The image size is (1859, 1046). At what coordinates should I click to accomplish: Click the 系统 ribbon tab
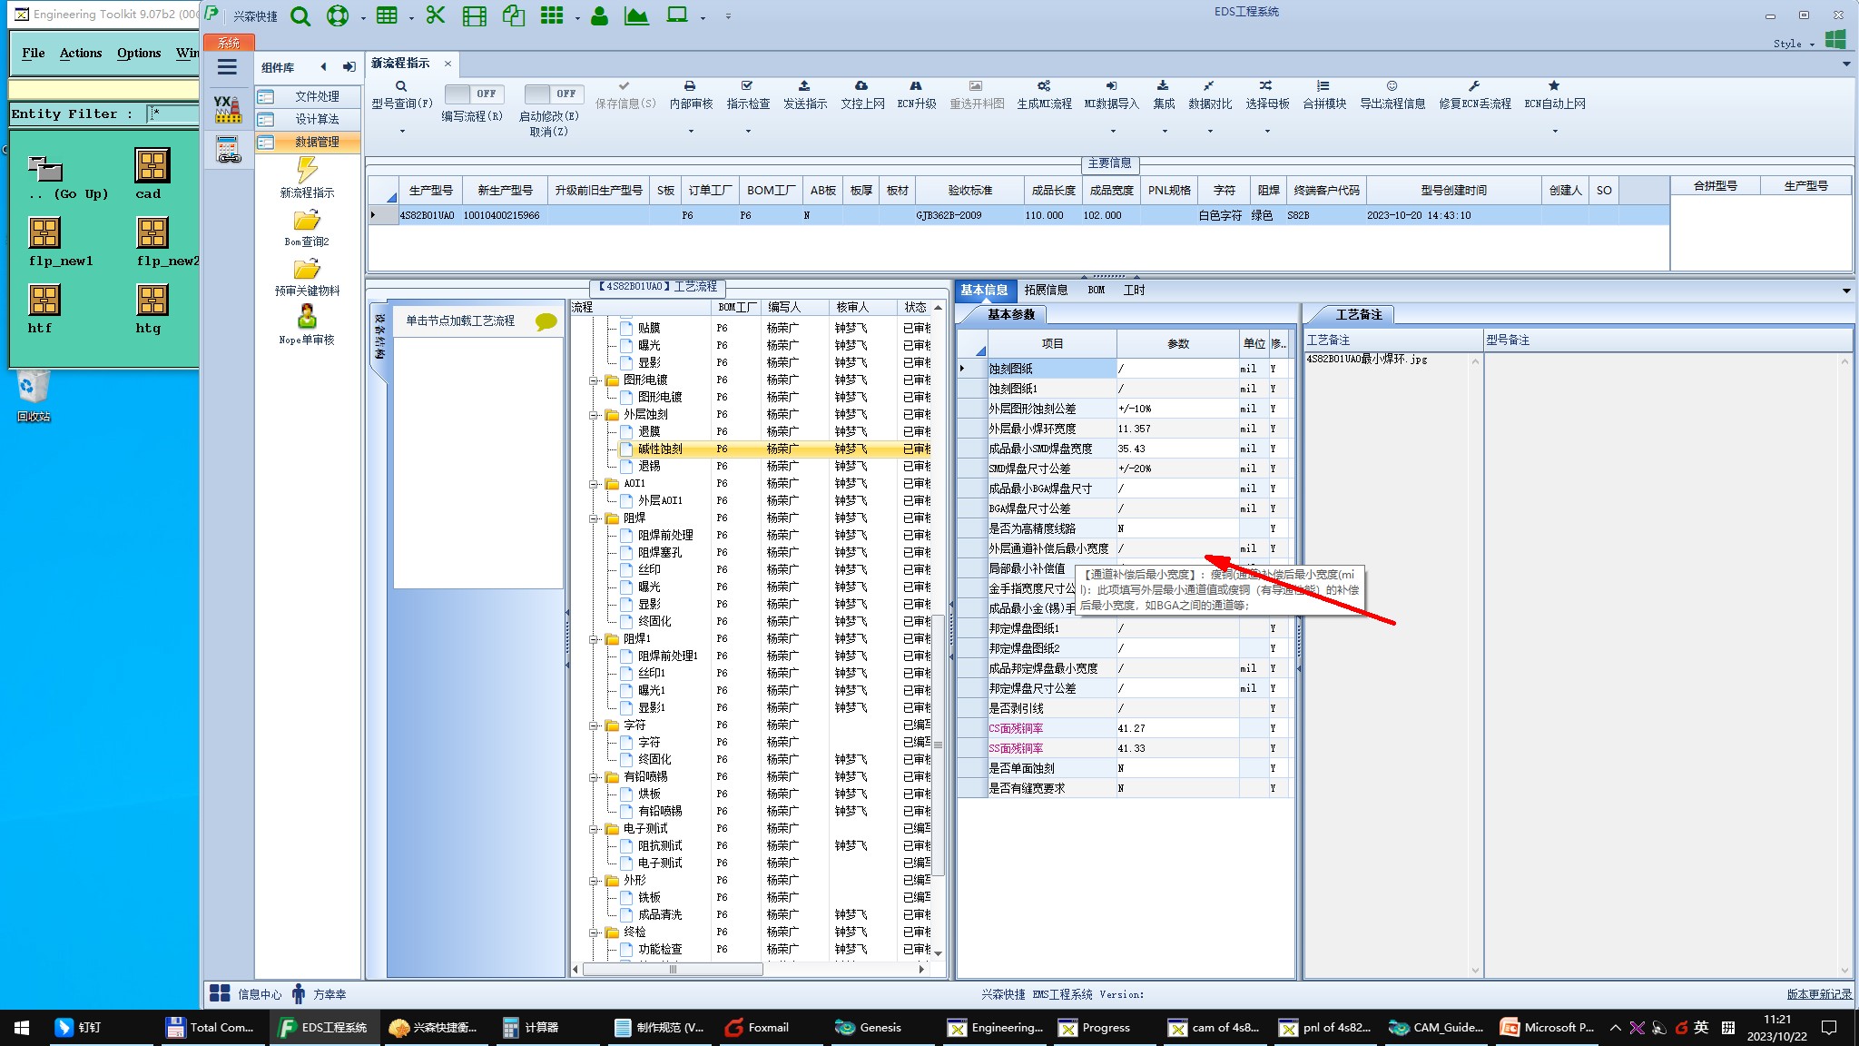229,43
